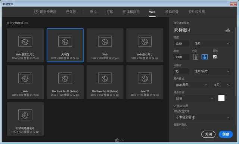Select the 台式机高清设计 preset
The width and height of the screenshot is (239, 144).
pos(25,119)
